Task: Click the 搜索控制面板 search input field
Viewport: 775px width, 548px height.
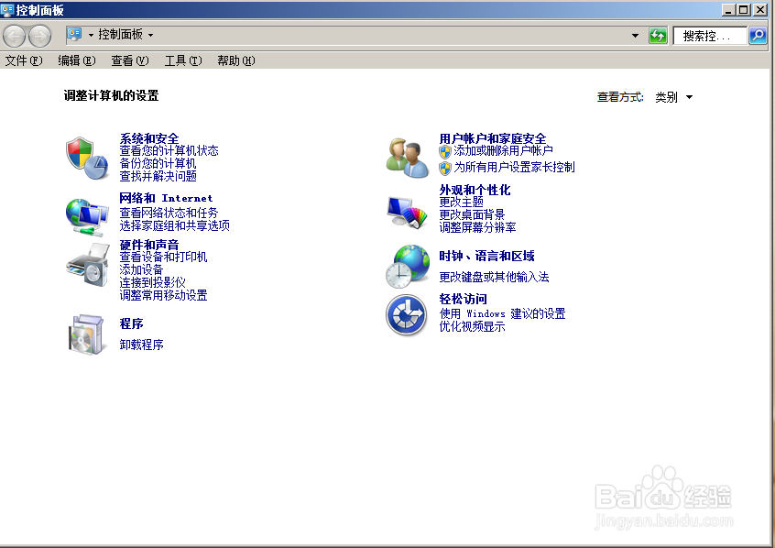Action: (710, 36)
